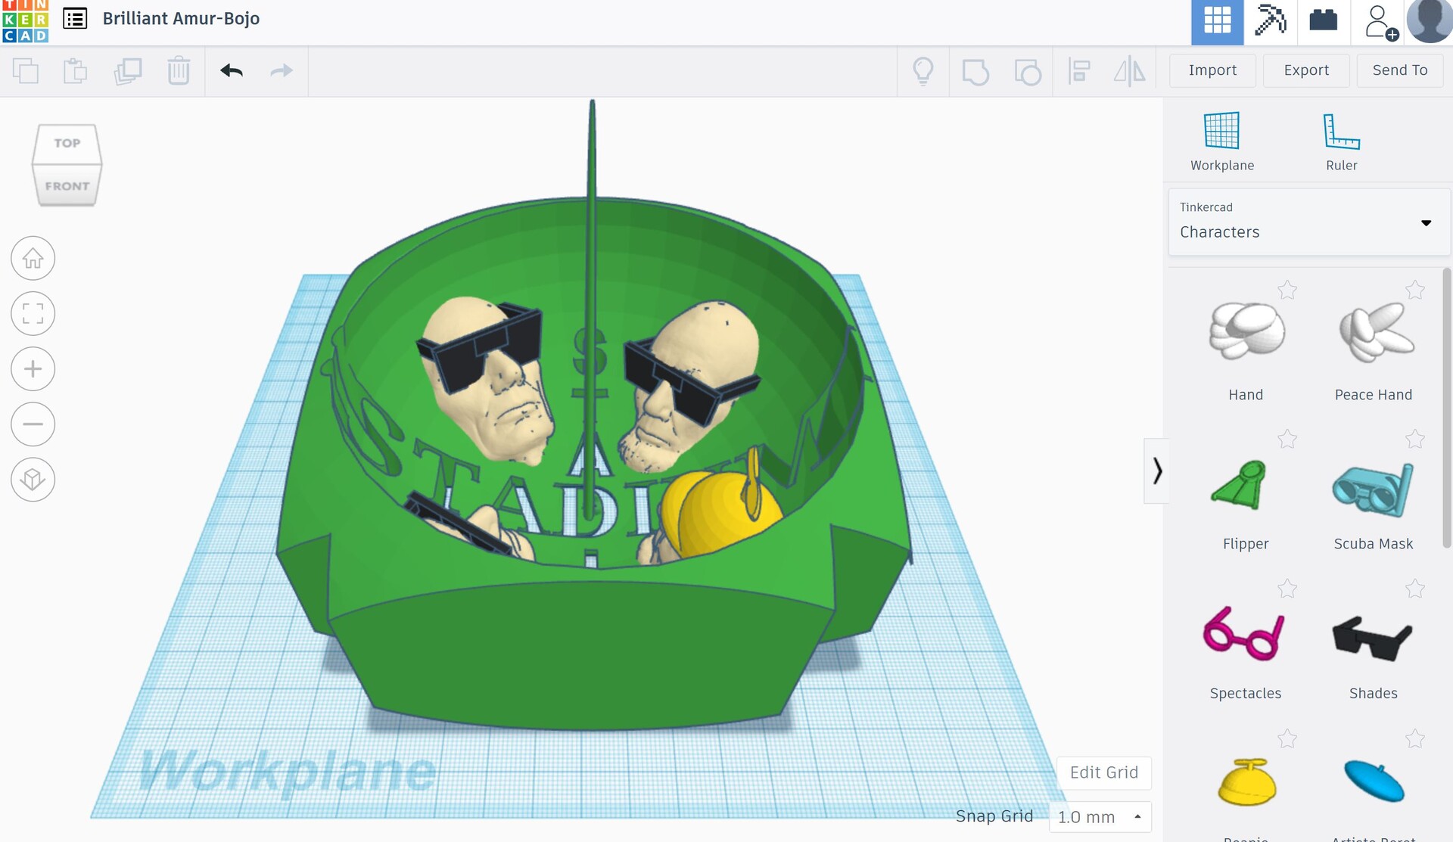Click the Export button

click(x=1305, y=70)
